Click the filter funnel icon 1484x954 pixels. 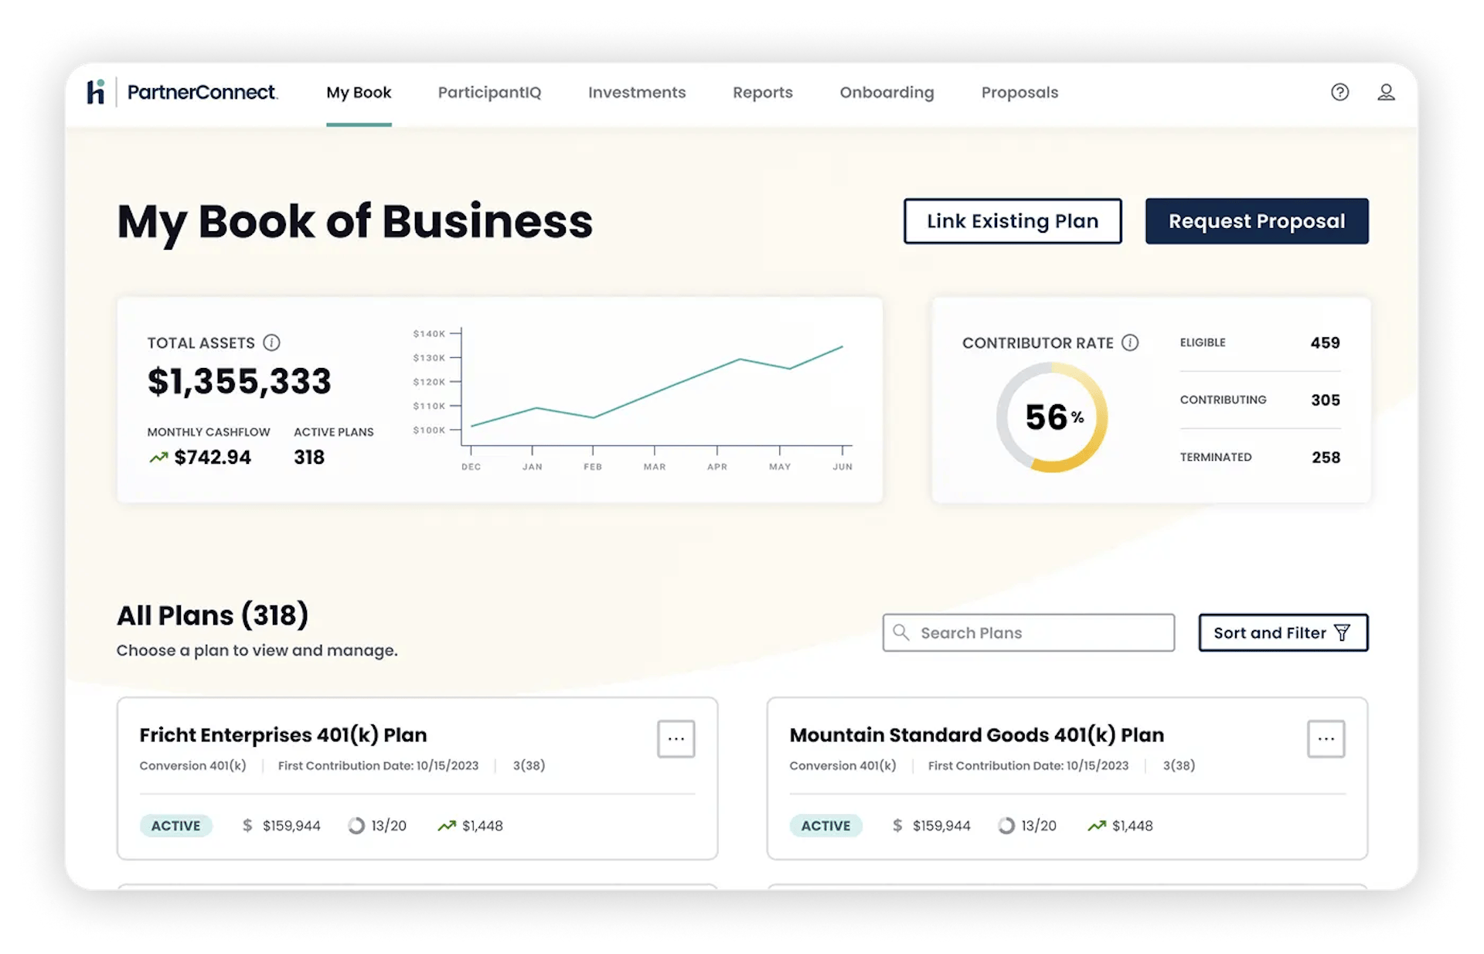[1343, 633]
